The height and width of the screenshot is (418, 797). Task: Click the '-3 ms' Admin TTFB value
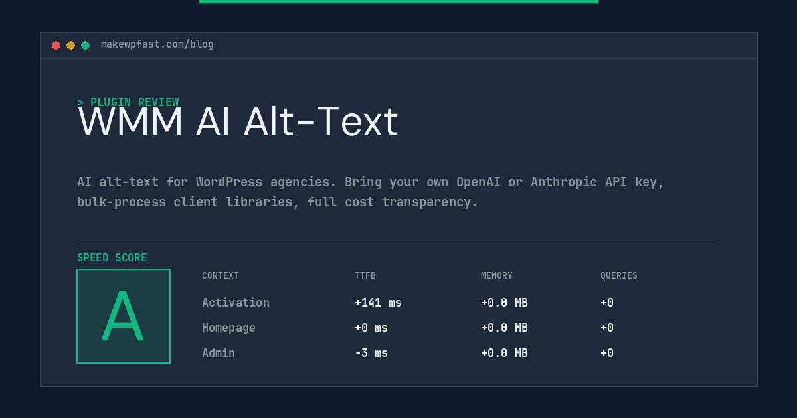point(371,353)
